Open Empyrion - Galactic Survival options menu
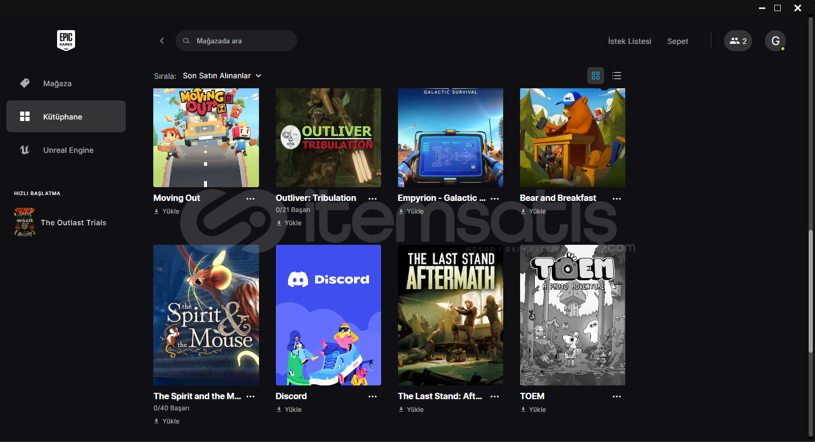 [x=495, y=199]
